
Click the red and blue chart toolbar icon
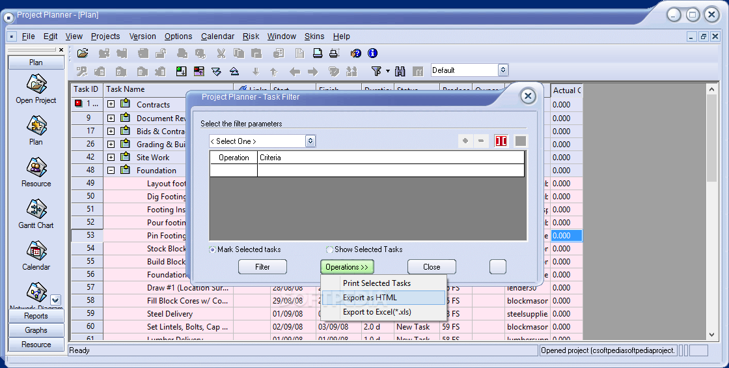[x=199, y=71]
